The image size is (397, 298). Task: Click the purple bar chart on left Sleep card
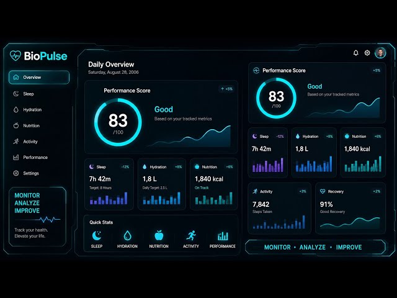[109, 198]
